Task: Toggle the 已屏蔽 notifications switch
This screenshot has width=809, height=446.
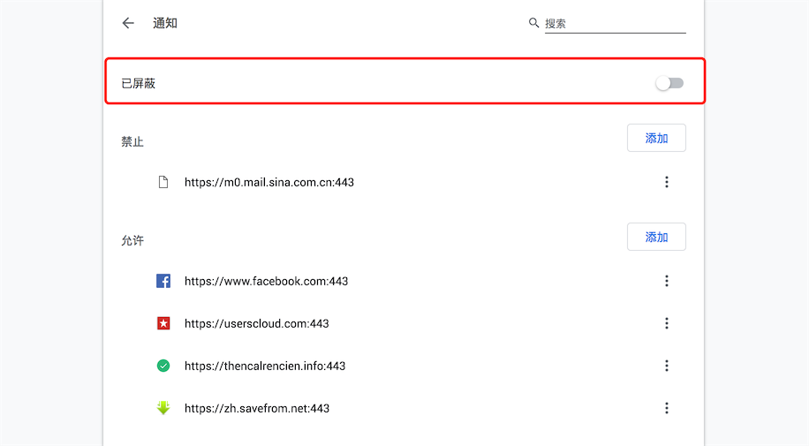Action: click(x=669, y=83)
